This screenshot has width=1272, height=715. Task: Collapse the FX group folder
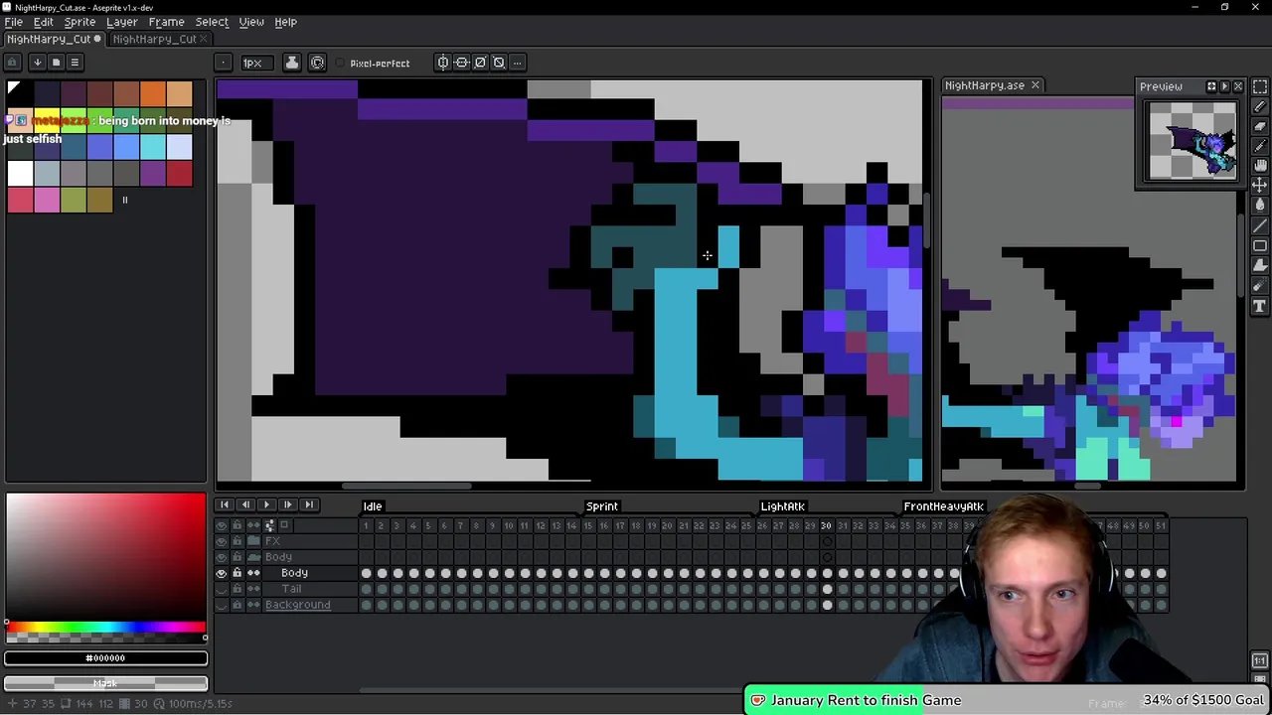253,541
